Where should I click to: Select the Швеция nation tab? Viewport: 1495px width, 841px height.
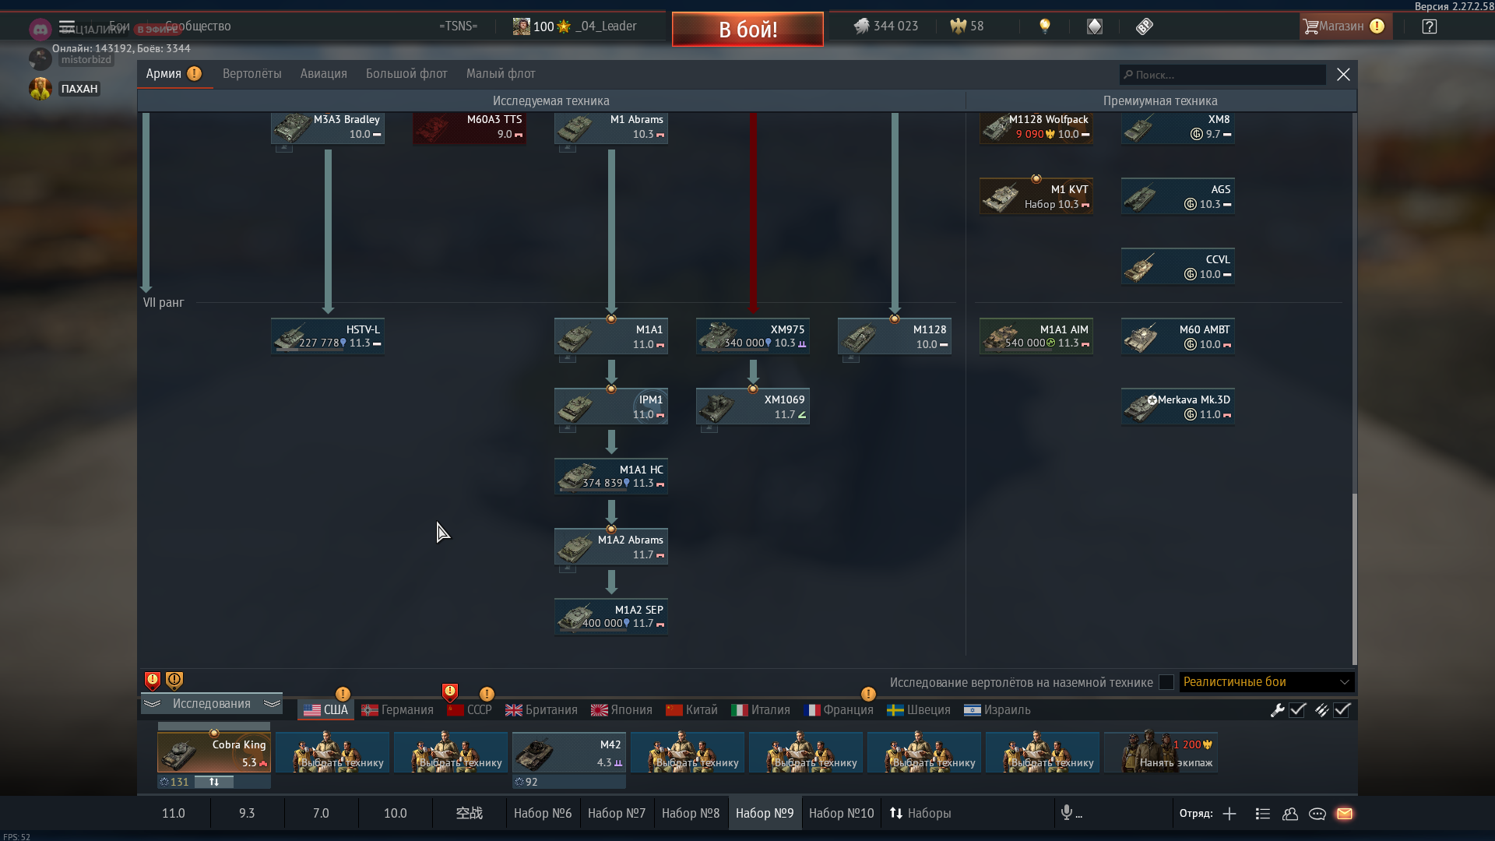tap(919, 709)
